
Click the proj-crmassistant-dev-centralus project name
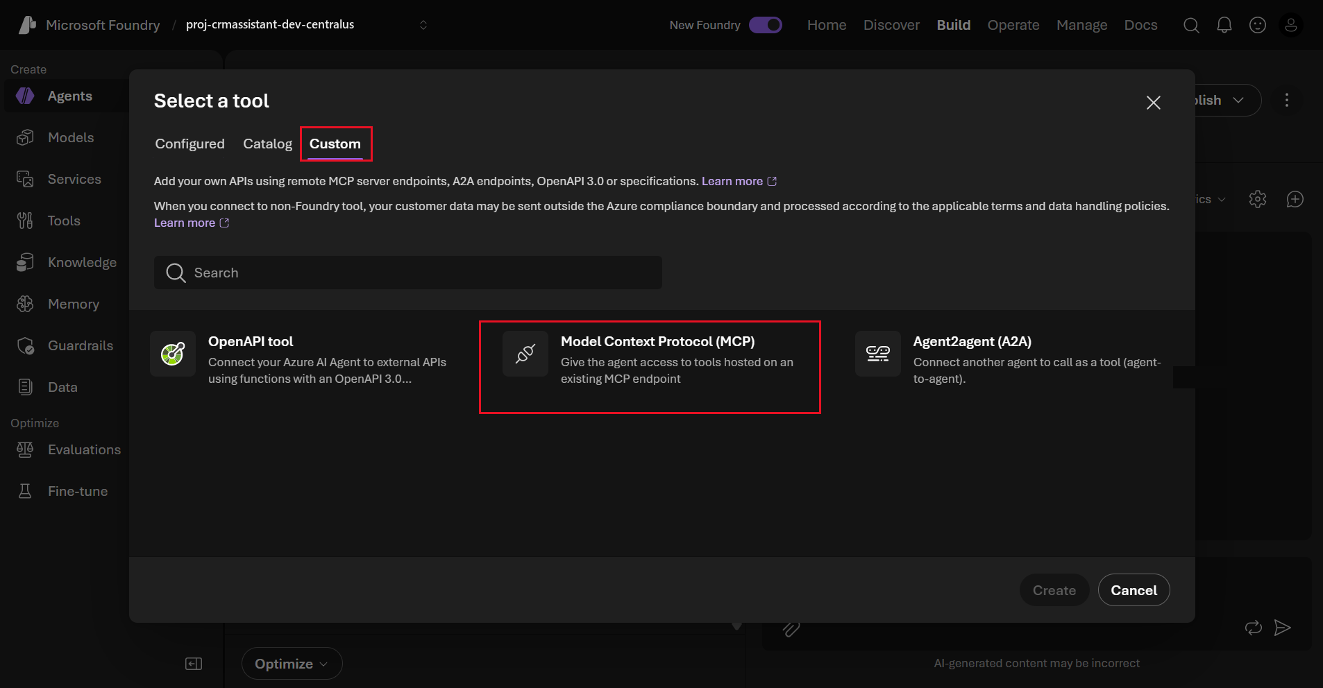pyautogui.click(x=270, y=24)
